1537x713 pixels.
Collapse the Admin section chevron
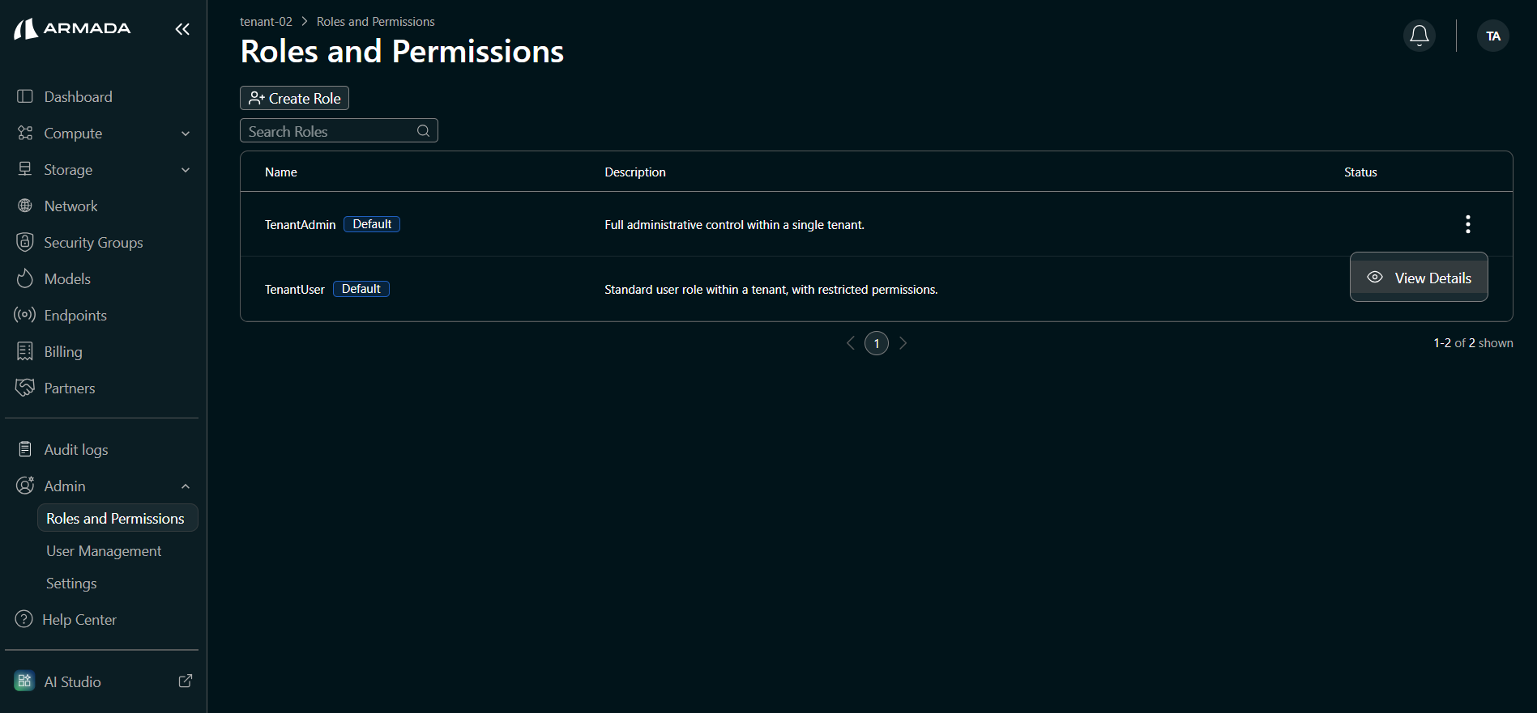[186, 486]
